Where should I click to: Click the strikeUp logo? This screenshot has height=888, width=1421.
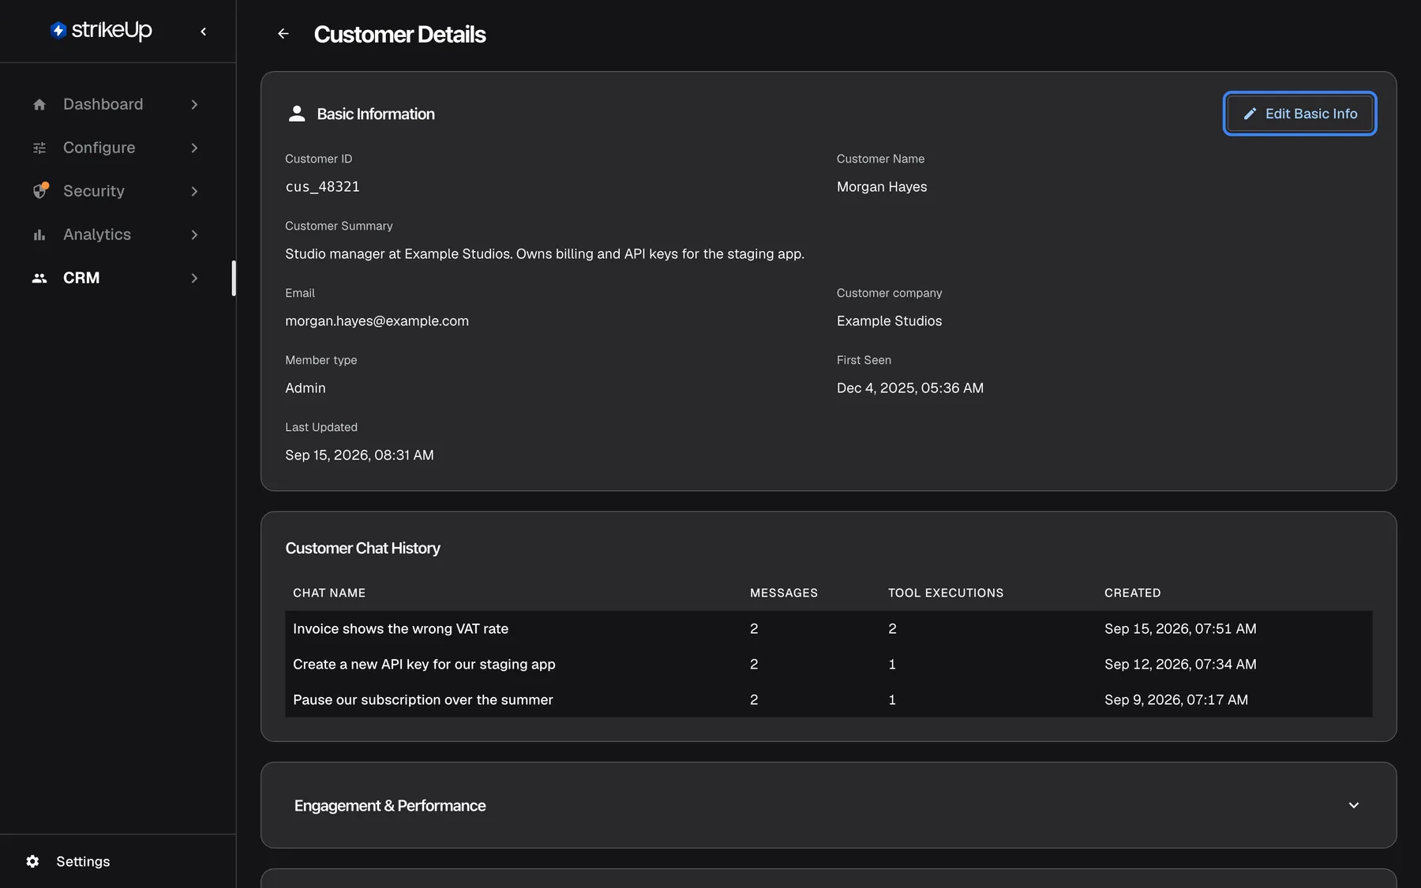(101, 31)
